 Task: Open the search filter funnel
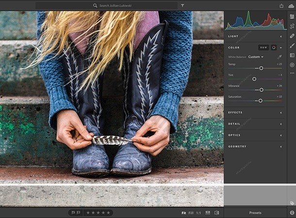(182, 5)
